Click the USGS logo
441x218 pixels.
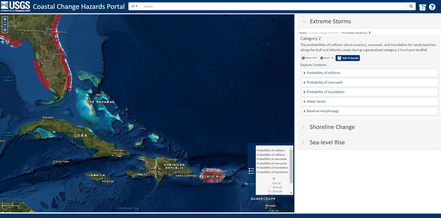[x=16, y=6]
